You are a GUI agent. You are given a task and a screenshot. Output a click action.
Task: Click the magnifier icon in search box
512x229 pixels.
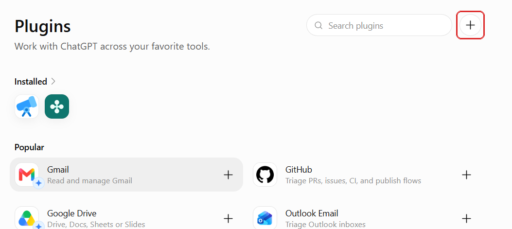coord(318,25)
